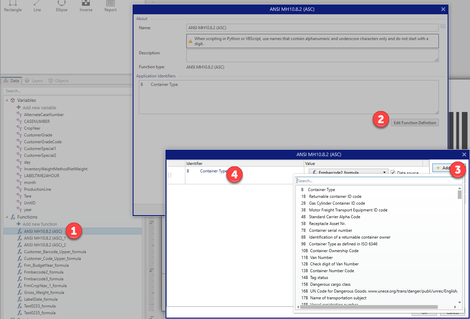The image size is (470, 319).
Task: Select the CASENUMBER variable
Action: click(x=37, y=121)
